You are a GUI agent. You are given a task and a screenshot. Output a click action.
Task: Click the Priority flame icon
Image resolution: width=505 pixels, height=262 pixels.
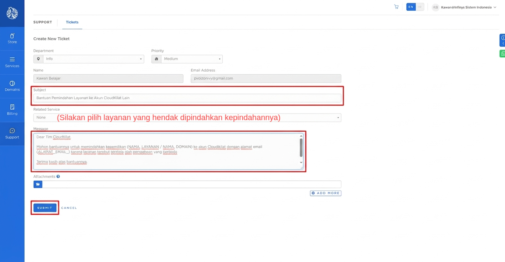point(156,59)
